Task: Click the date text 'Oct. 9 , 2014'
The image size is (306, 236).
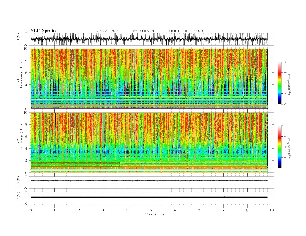Action: pyautogui.click(x=108, y=31)
